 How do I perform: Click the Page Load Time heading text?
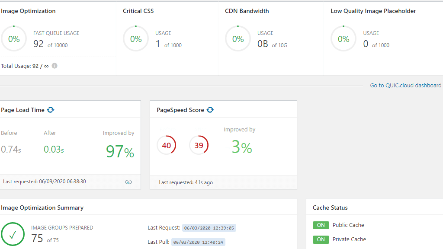(x=22, y=110)
